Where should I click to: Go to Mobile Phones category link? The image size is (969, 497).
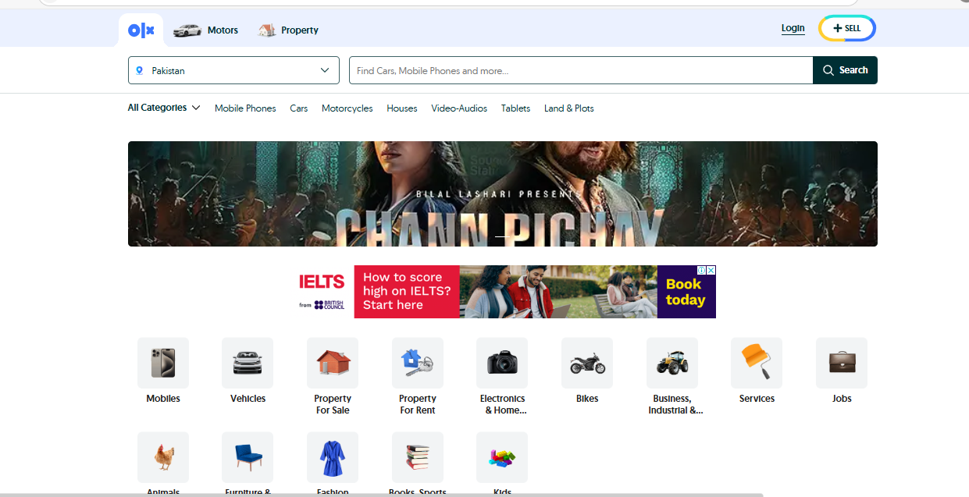click(245, 108)
